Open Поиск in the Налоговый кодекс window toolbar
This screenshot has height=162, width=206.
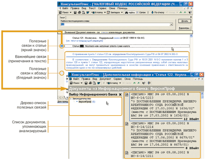64,12
